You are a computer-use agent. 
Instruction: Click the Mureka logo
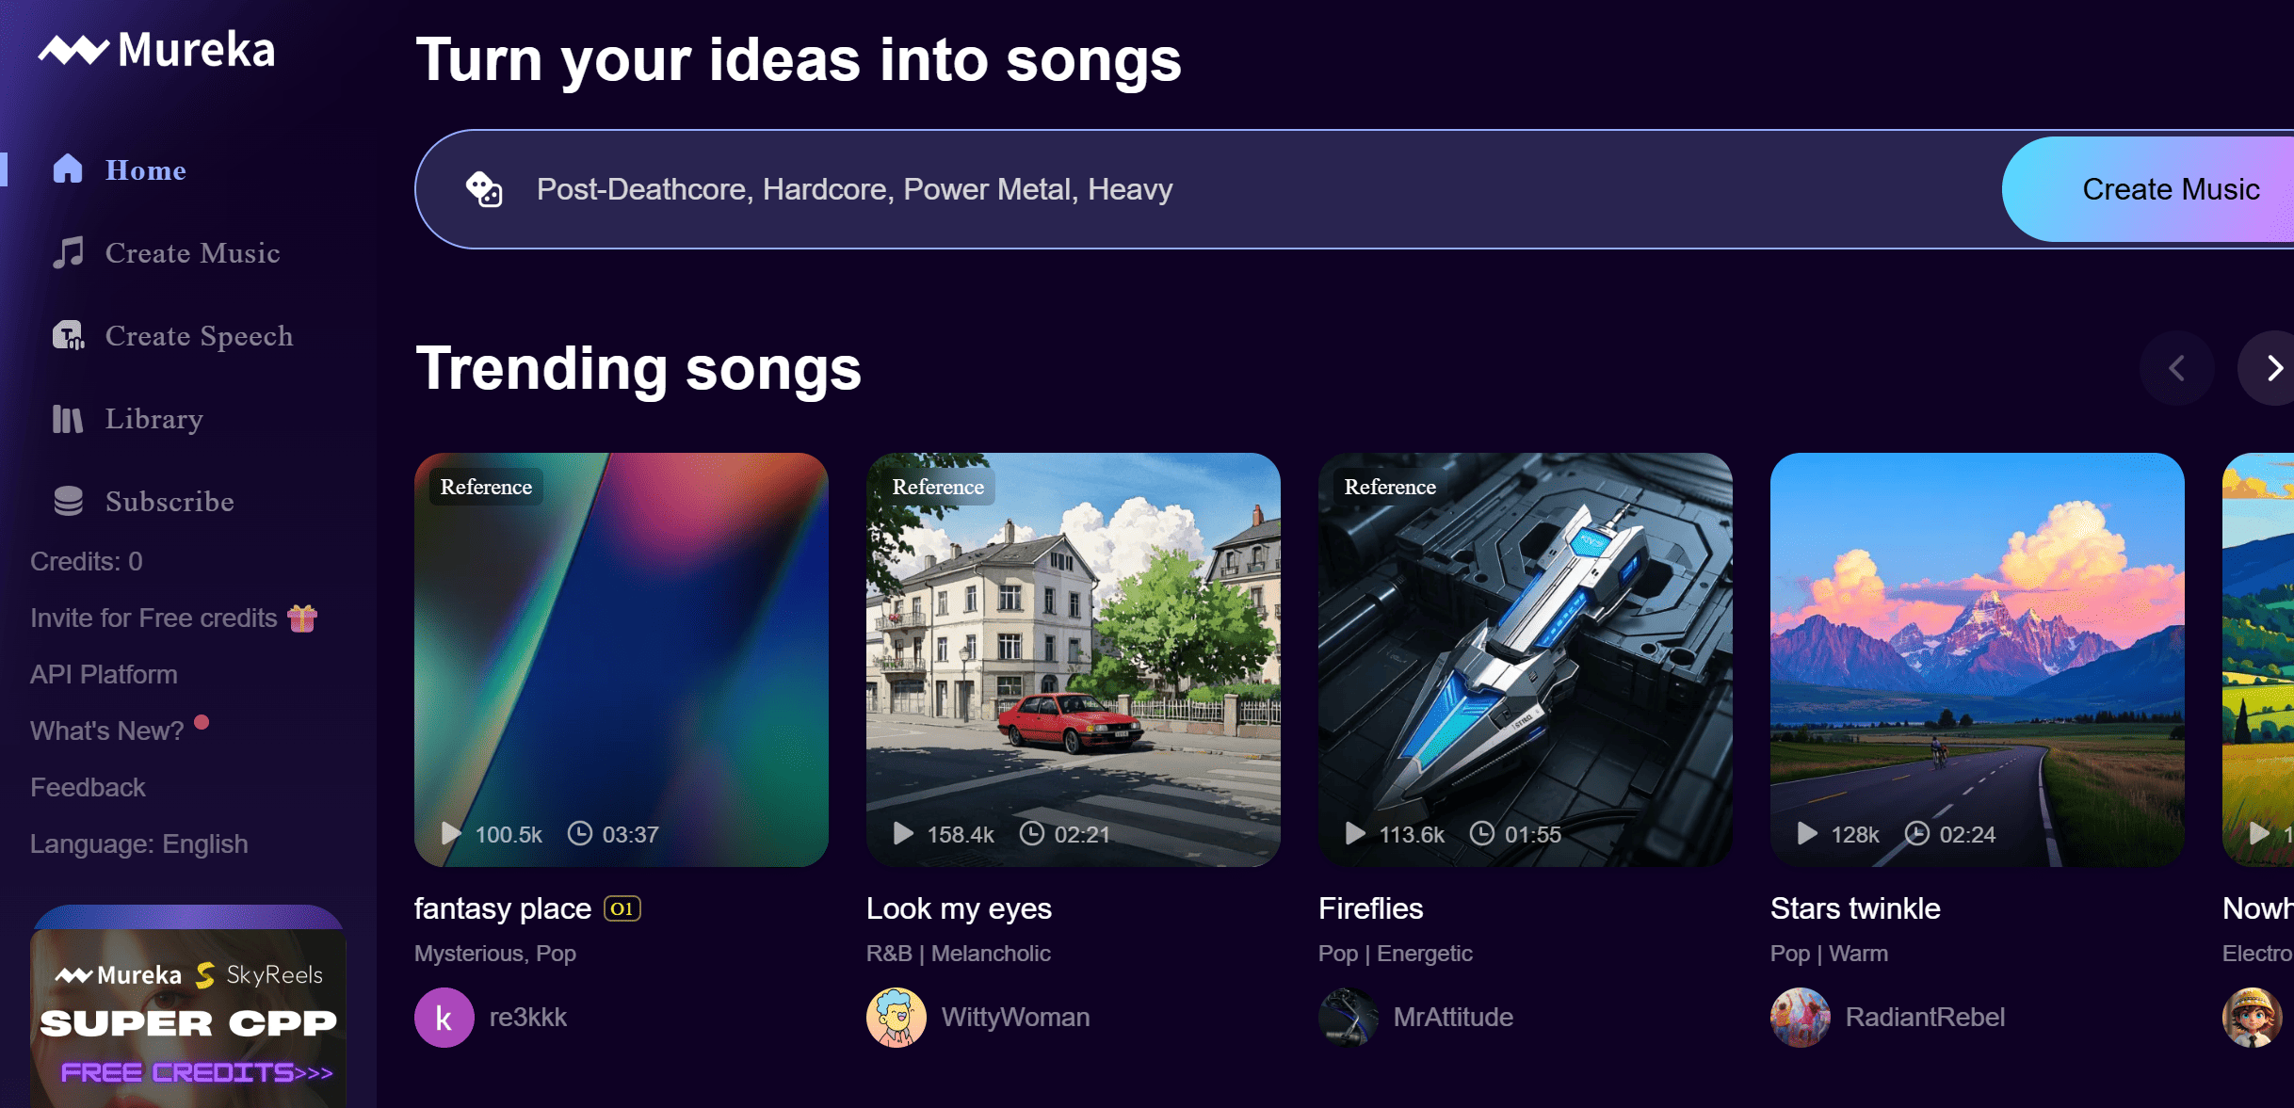(156, 50)
